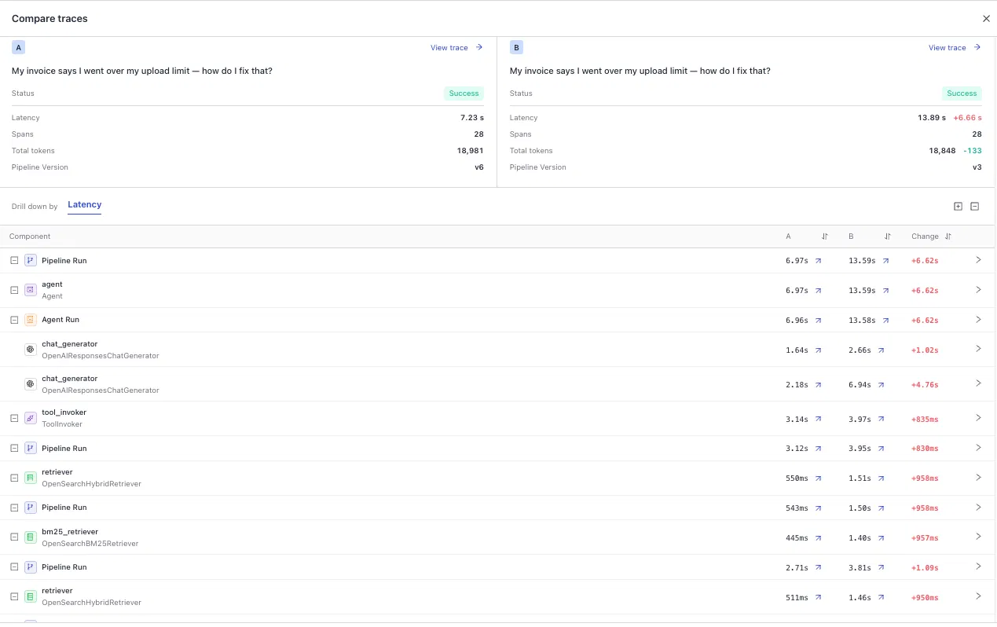The image size is (997, 627).
Task: Open details chevron for bm25_retriever row
Action: [x=978, y=537]
